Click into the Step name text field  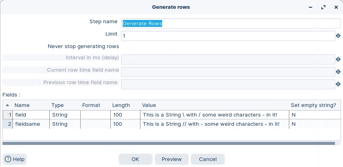coord(228,23)
